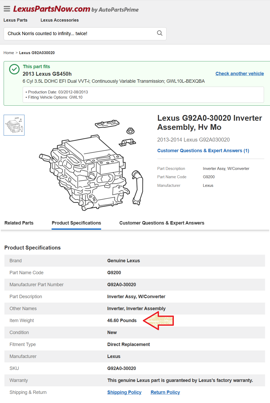Click the Check another vehicle link
The image size is (270, 403).
[240, 74]
